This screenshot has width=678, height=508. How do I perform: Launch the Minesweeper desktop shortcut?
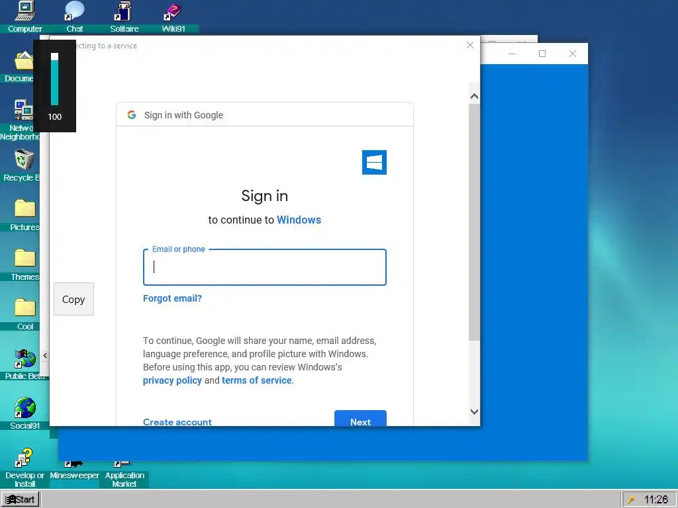click(x=74, y=471)
